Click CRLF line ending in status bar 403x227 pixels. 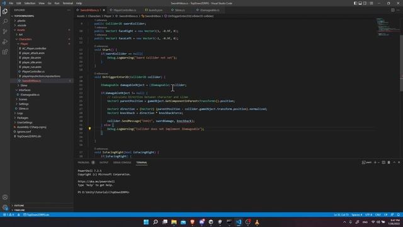tap(378, 214)
